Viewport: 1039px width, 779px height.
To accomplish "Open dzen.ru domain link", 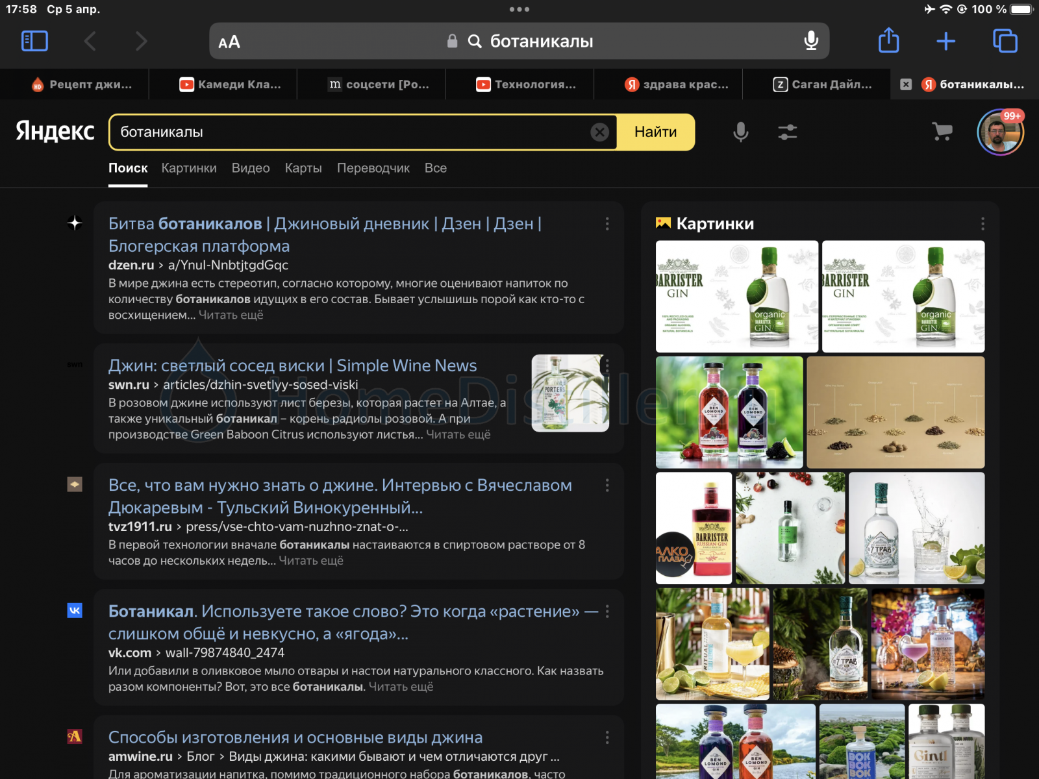I will click(131, 265).
